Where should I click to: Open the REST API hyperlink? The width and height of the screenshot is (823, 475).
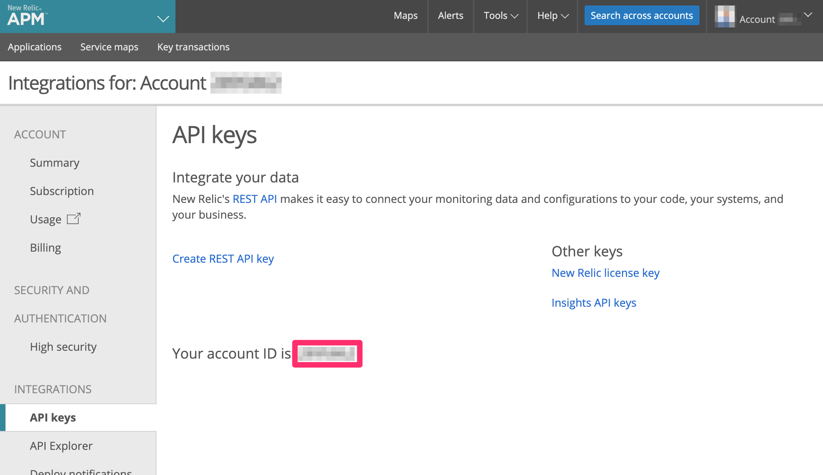[255, 198]
